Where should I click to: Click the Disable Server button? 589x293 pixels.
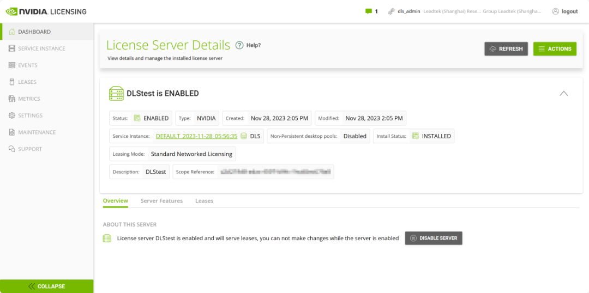click(x=434, y=238)
